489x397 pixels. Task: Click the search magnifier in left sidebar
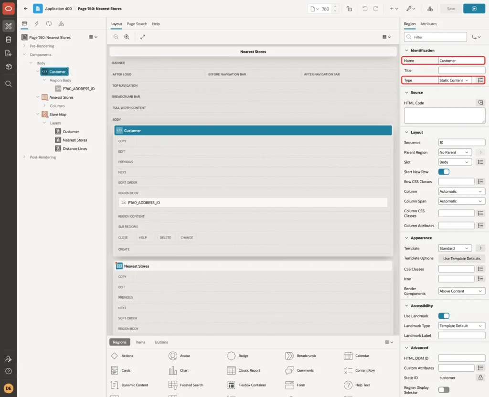(x=9, y=84)
